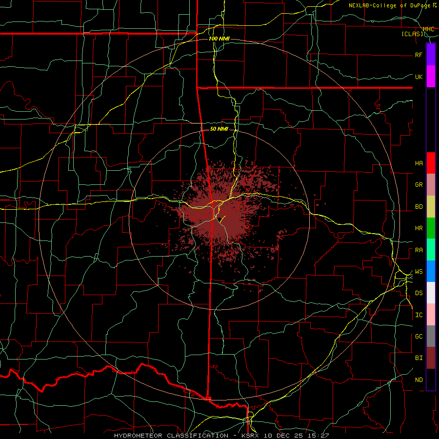Click the BI legend label
Viewport: 439px width, 439px height.
tap(419, 358)
